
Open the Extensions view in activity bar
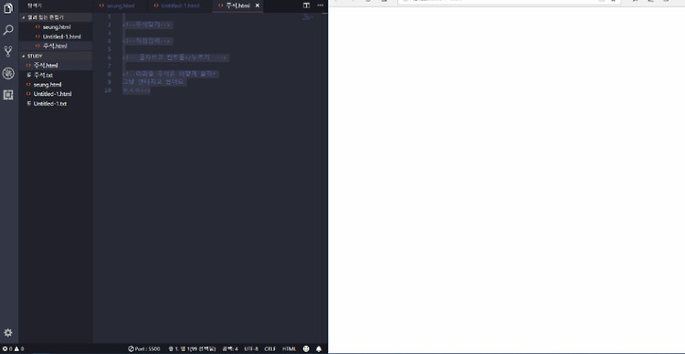[8, 95]
